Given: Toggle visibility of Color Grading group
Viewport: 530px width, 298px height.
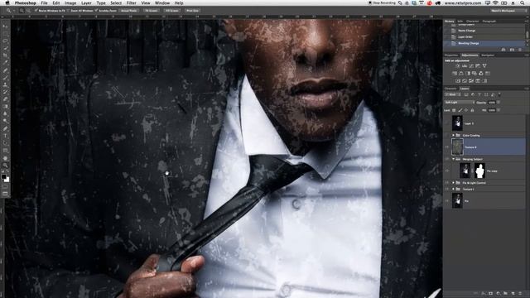Looking at the screenshot, I should [x=447, y=135].
